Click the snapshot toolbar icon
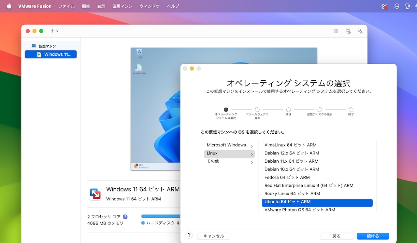 348,31
